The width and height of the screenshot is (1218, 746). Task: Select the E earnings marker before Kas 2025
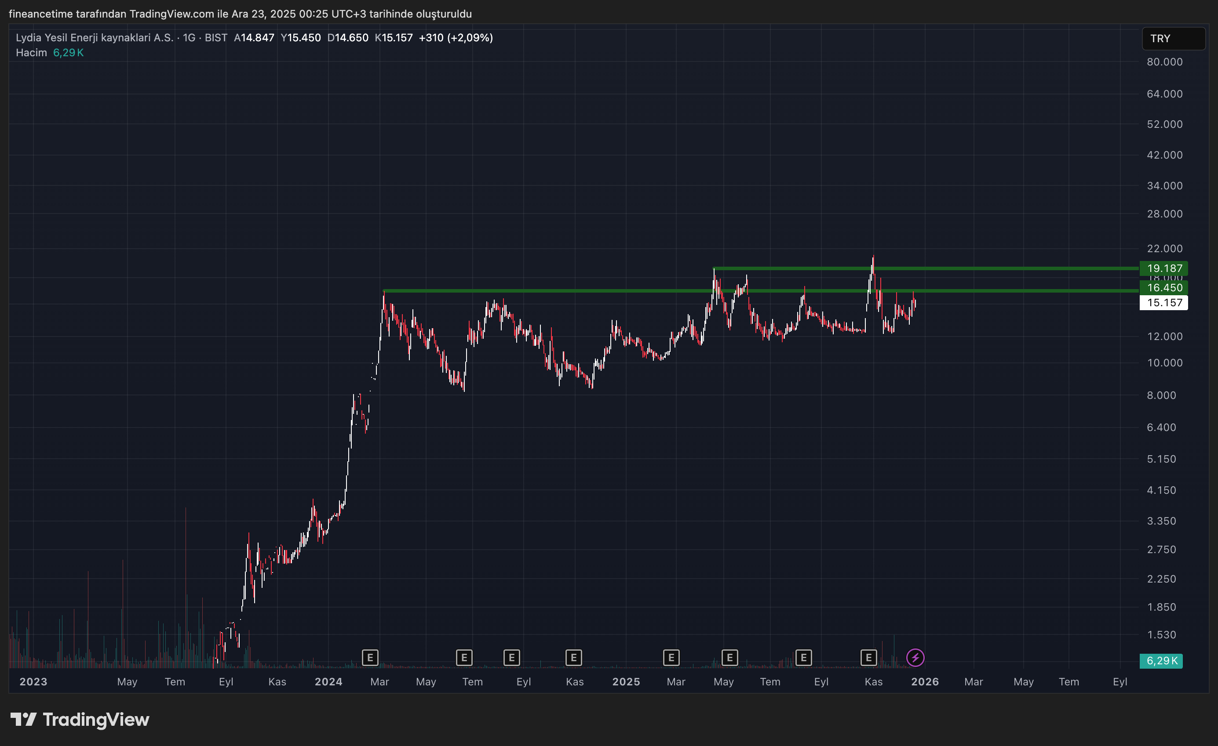click(x=868, y=658)
